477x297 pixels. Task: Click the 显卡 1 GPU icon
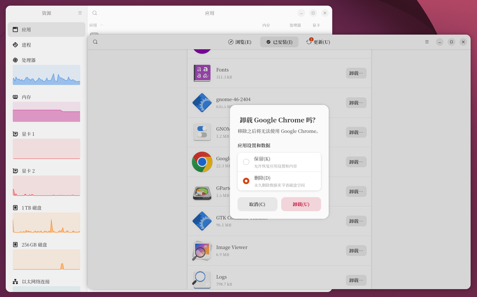15,134
